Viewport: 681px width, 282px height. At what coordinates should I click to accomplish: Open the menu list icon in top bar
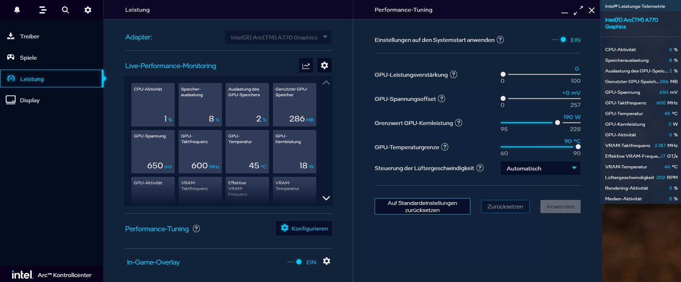tap(43, 10)
